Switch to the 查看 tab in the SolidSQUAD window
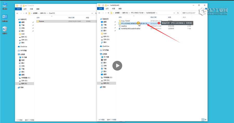This screenshot has height=123, width=234. pos(120,9)
